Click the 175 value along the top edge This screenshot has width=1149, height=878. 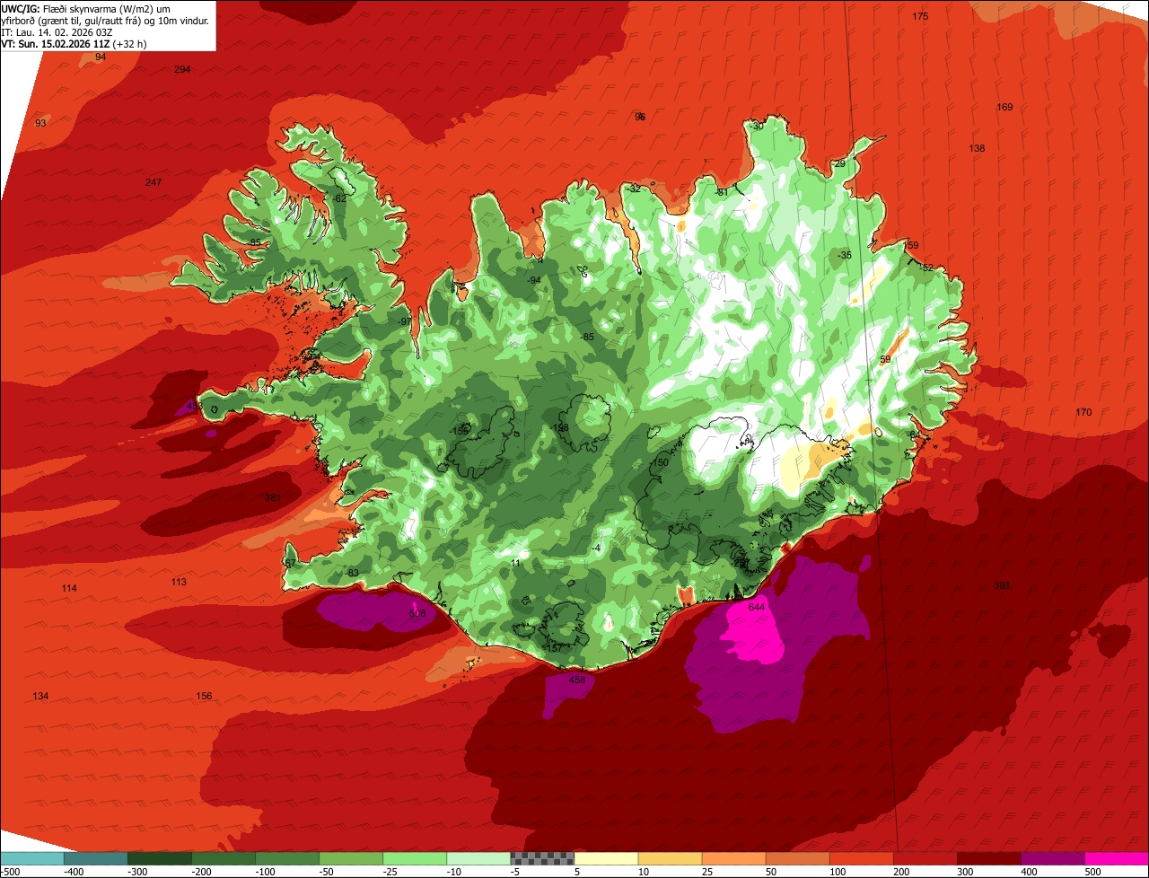point(920,17)
